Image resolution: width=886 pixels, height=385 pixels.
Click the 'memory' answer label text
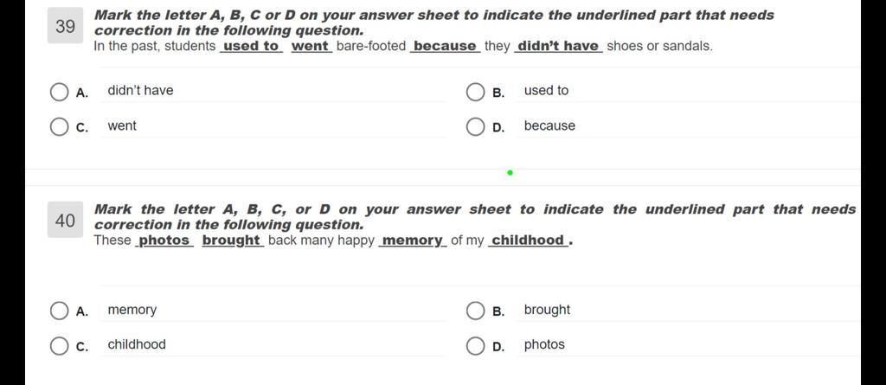[x=132, y=310]
